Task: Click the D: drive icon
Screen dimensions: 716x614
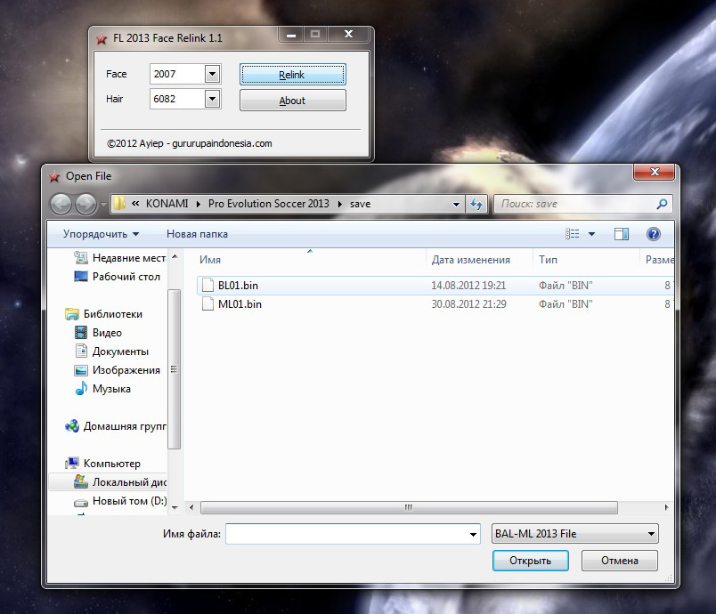Action: pyautogui.click(x=81, y=502)
